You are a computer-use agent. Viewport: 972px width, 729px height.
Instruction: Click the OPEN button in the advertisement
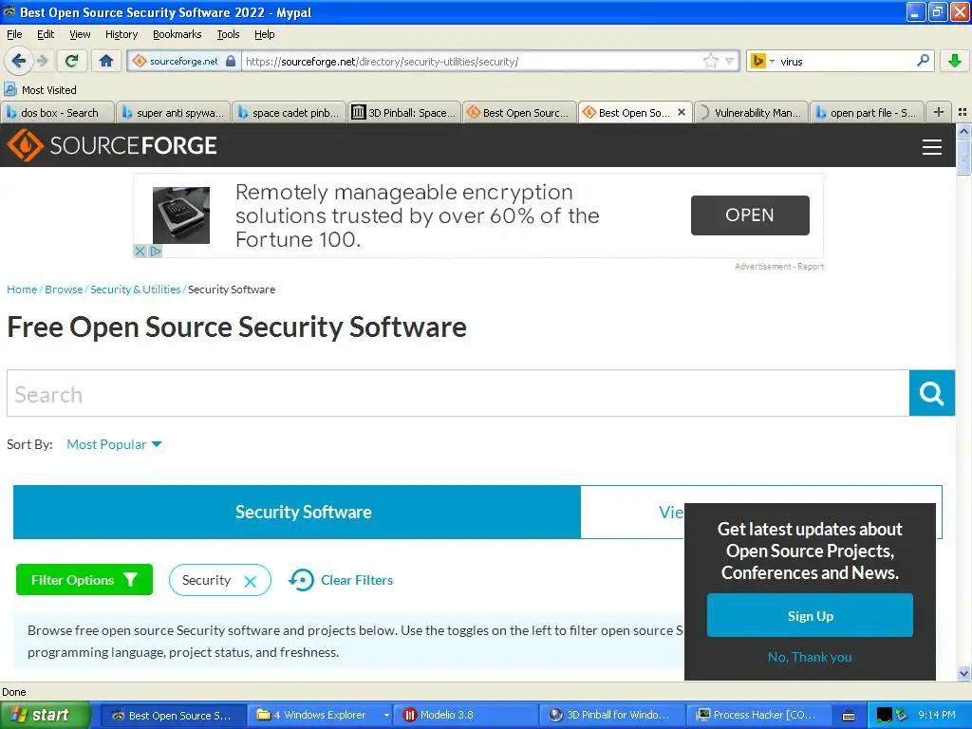[750, 215]
